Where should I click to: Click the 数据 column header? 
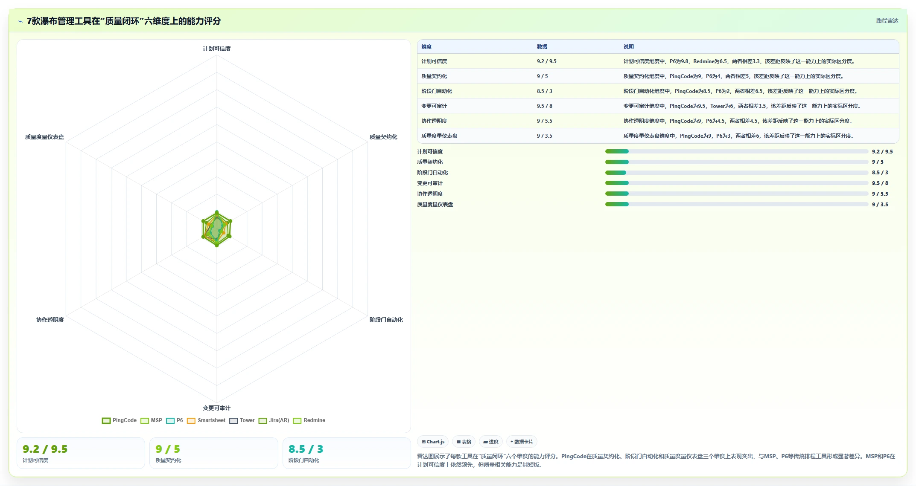(542, 47)
